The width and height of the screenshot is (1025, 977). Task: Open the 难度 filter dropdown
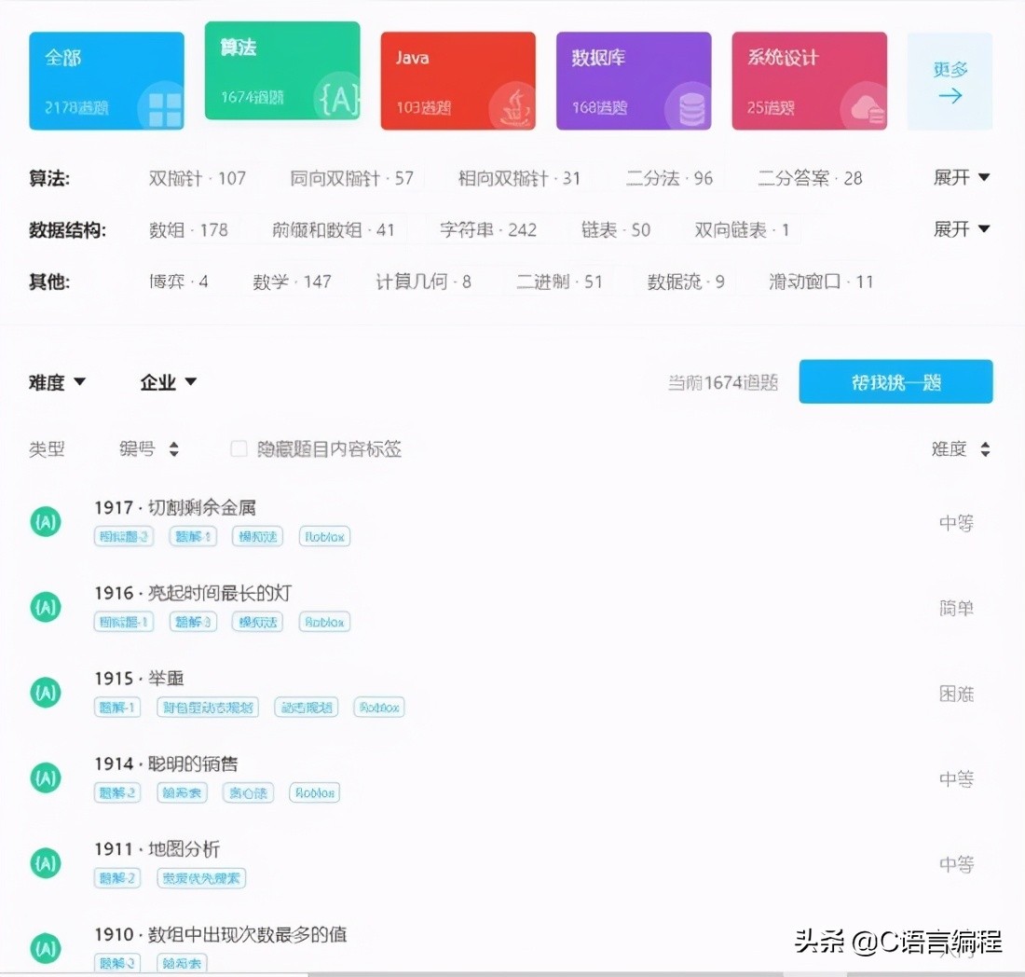coord(58,381)
